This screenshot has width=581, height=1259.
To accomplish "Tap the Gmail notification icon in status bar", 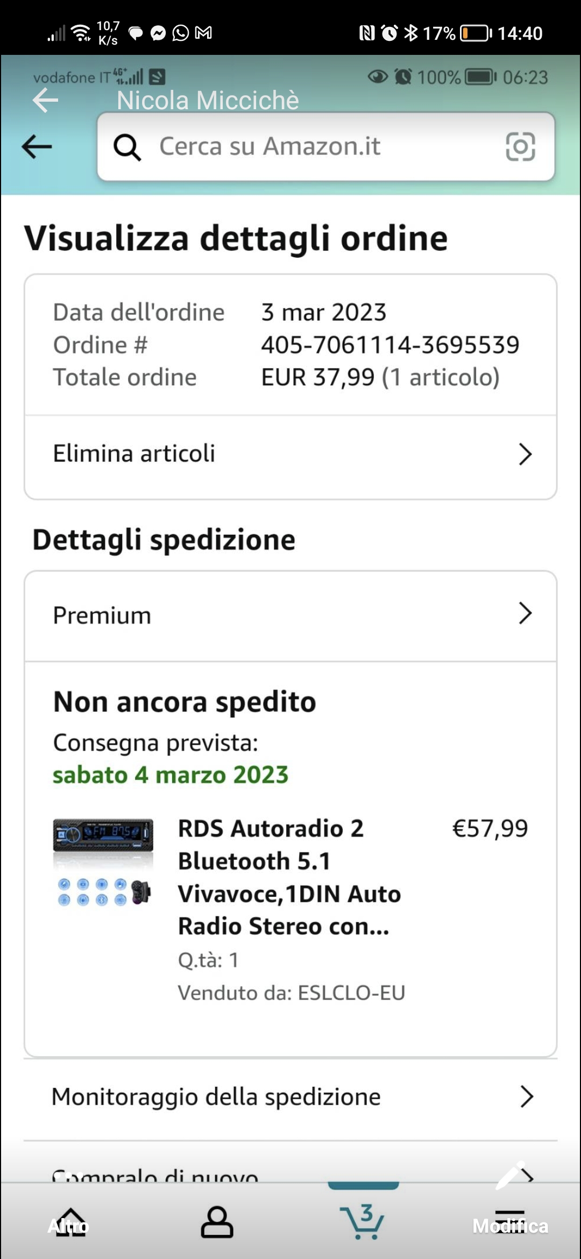I will 203,33.
